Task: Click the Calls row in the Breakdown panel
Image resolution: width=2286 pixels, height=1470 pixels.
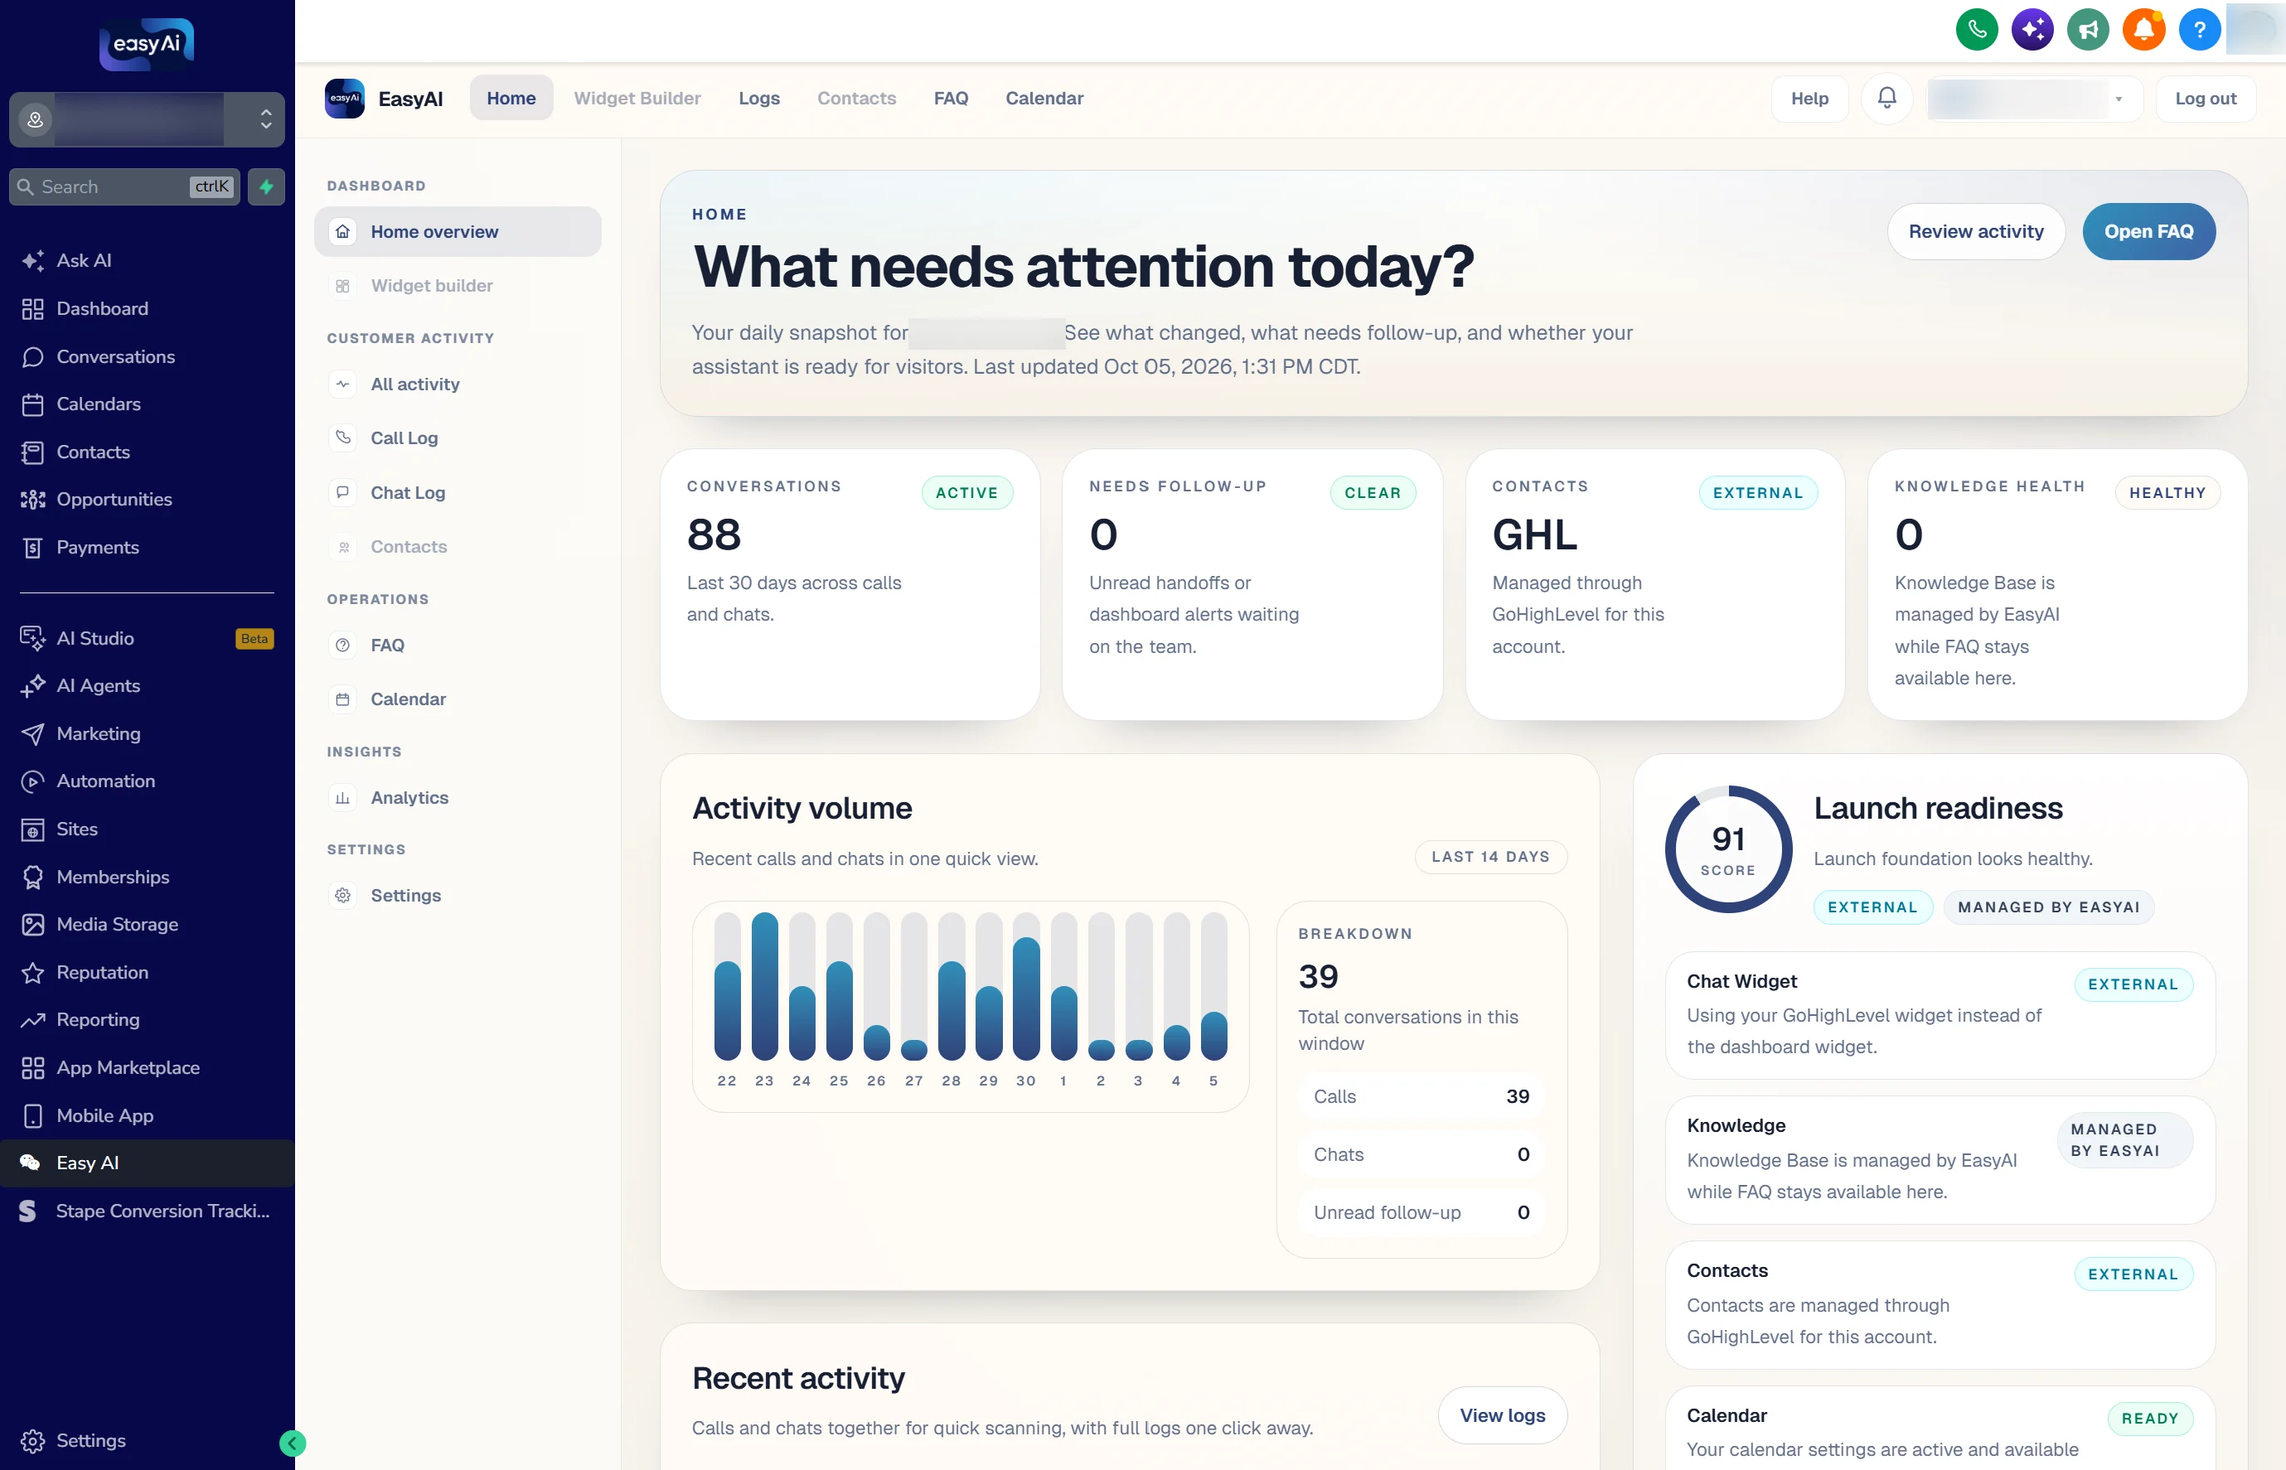Action: [1421, 1095]
